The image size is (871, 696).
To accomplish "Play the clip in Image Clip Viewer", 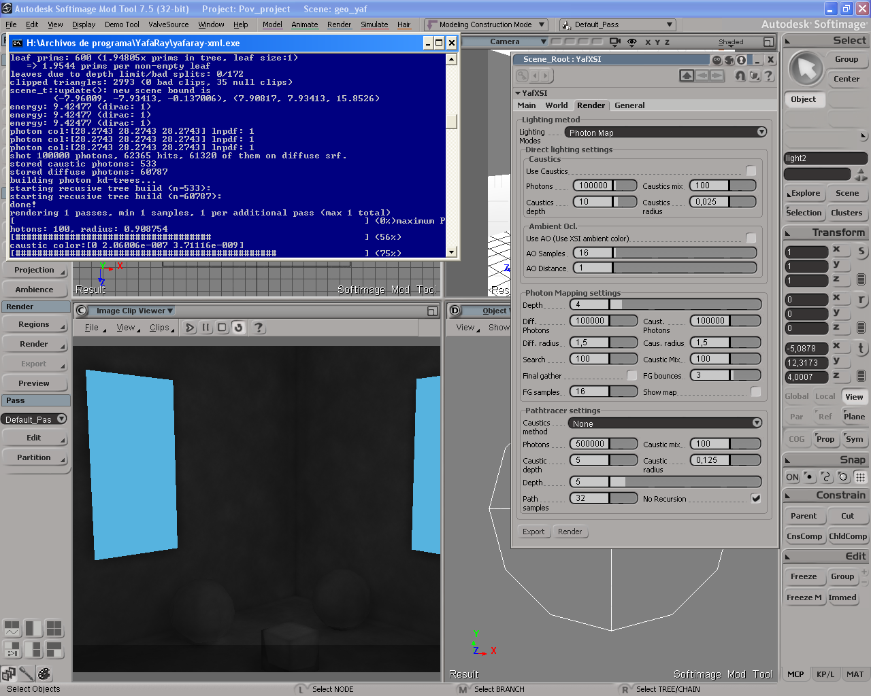I will [190, 328].
